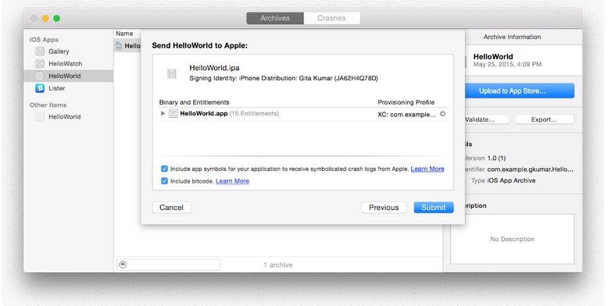Click the Signing Identity text line
The width and height of the screenshot is (608, 306).
pyautogui.click(x=284, y=78)
